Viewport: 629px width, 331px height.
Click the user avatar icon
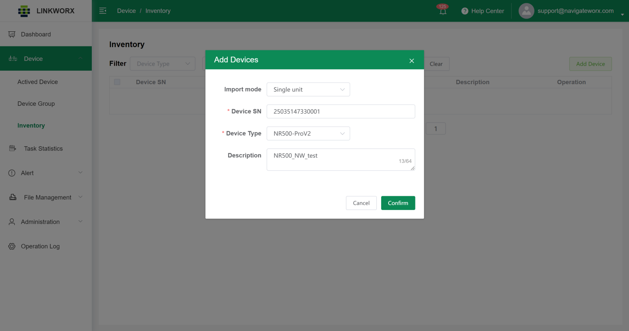click(526, 11)
